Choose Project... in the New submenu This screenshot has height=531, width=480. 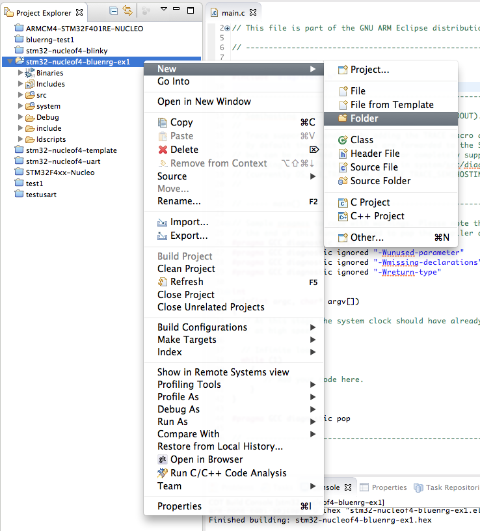(391, 70)
